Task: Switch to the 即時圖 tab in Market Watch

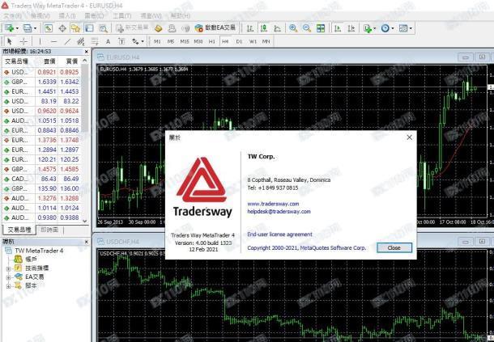Action: coord(49,230)
